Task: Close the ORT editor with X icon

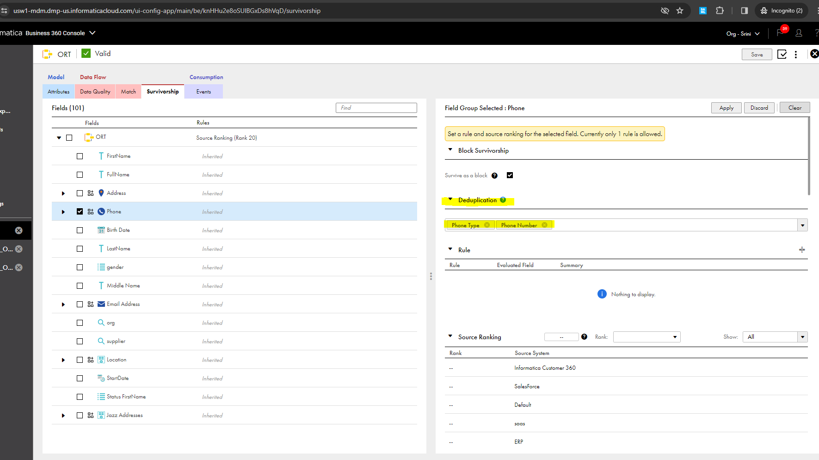Action: click(814, 54)
